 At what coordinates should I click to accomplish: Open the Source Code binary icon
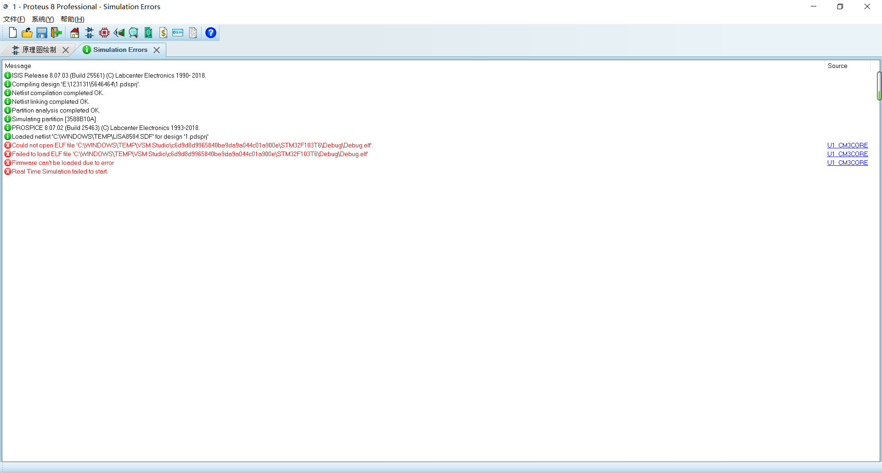(x=178, y=33)
